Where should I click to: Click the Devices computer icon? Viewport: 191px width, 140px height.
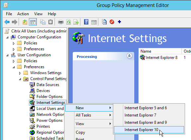click(x=32, y=91)
